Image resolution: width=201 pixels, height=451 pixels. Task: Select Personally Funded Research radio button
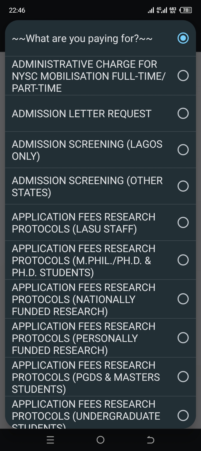(x=183, y=338)
